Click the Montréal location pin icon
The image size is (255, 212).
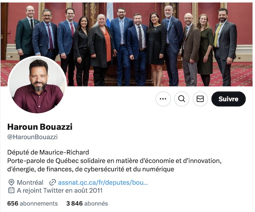11,182
